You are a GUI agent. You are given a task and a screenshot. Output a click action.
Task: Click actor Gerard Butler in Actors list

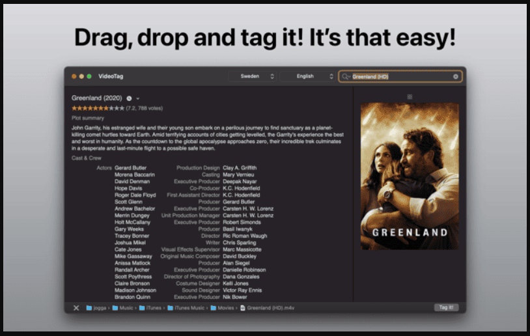(130, 167)
